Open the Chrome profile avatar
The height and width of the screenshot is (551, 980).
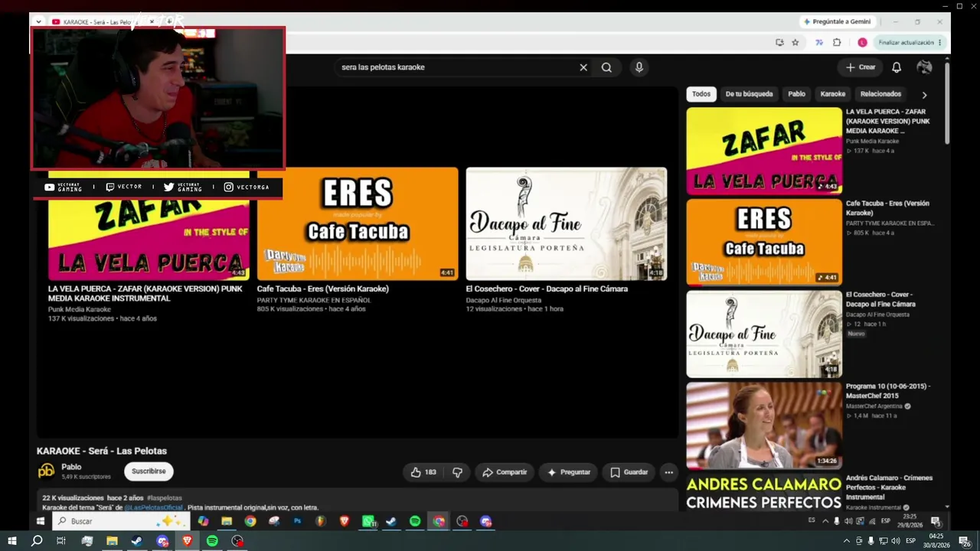coord(862,43)
